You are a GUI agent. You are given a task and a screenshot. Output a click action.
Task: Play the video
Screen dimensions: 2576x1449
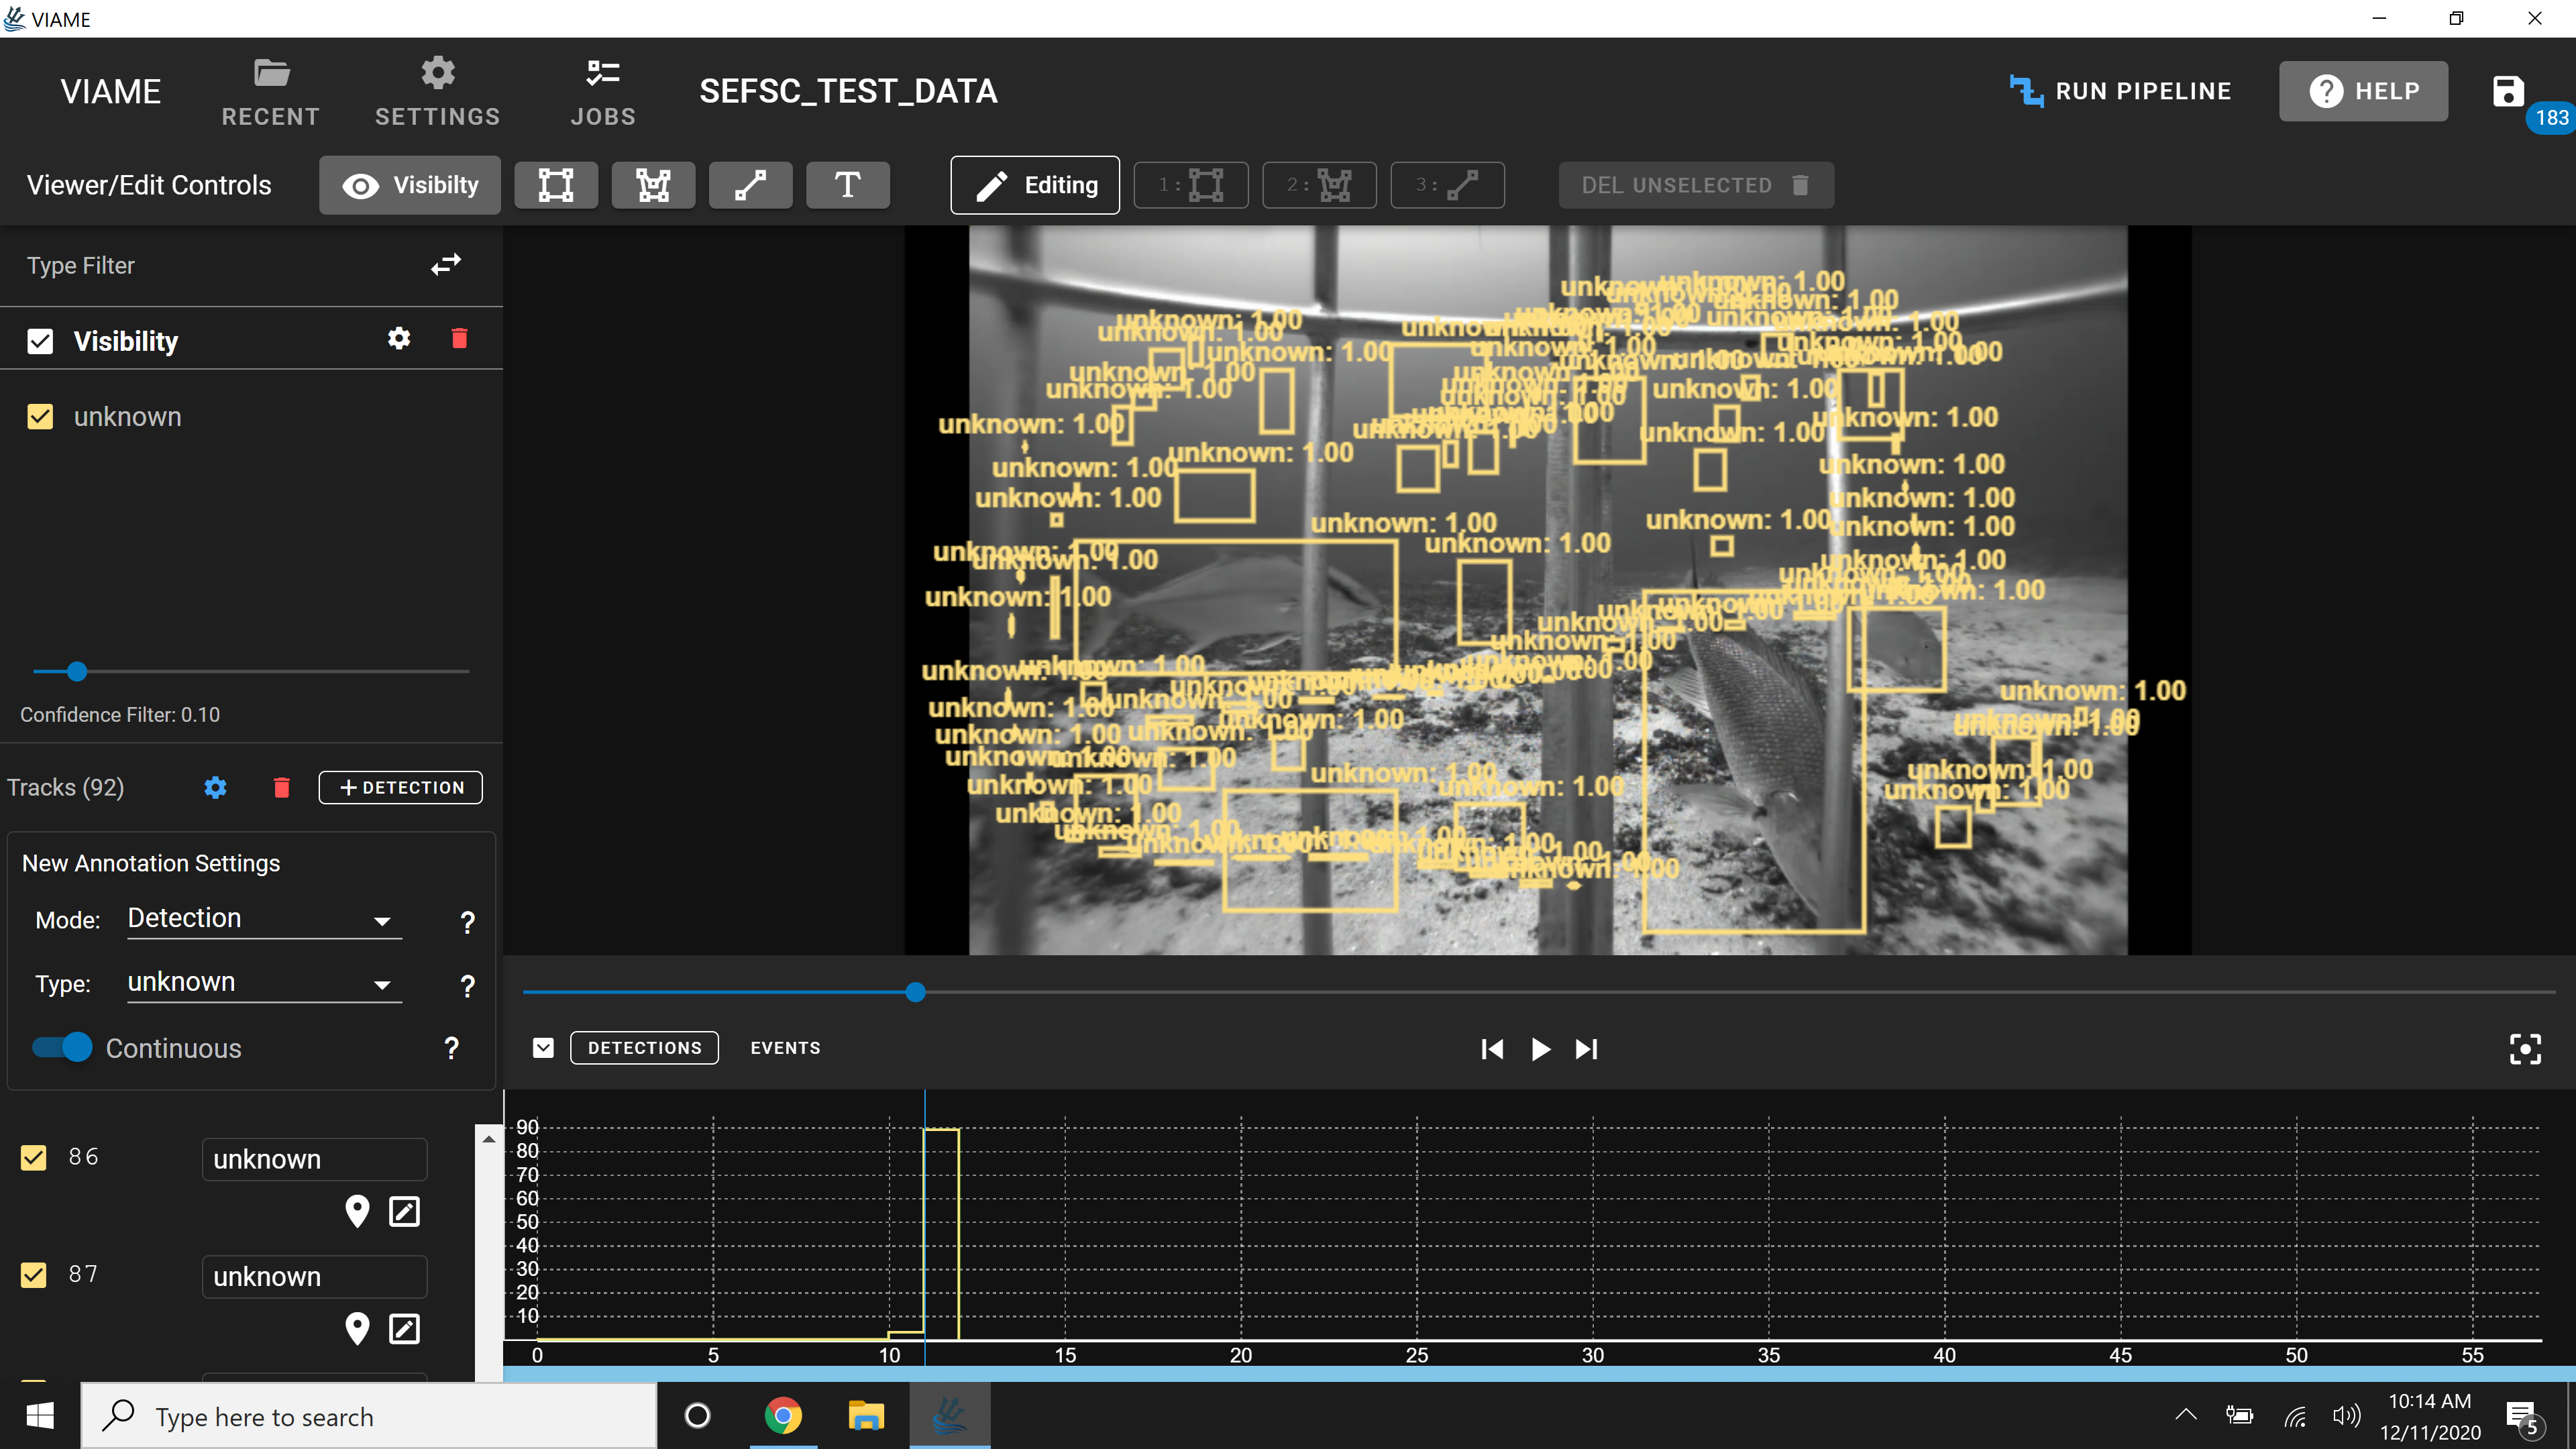pyautogui.click(x=1540, y=1049)
